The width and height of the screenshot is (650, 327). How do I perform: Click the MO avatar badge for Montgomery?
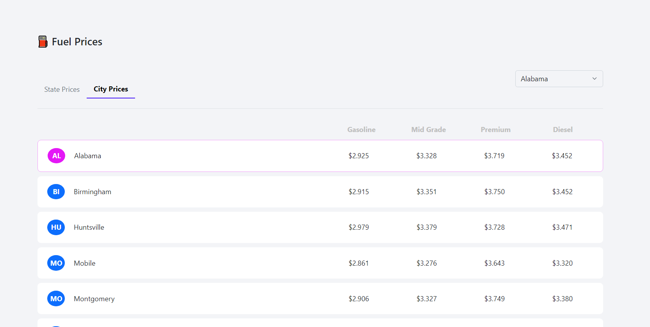(x=56, y=299)
